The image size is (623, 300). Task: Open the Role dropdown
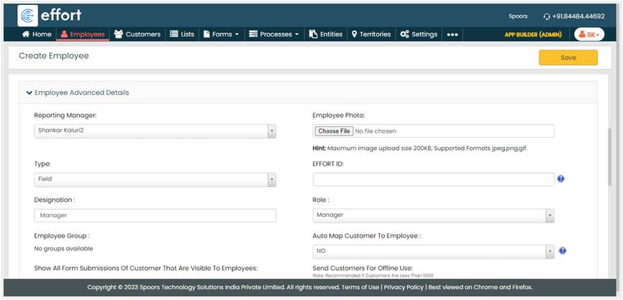point(433,215)
